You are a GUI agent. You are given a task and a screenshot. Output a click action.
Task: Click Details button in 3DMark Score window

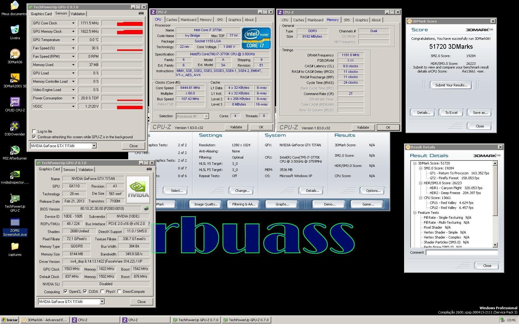[x=424, y=113]
